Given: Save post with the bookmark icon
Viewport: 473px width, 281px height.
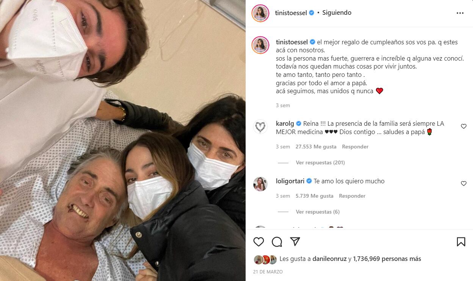Looking at the screenshot, I should [461, 242].
